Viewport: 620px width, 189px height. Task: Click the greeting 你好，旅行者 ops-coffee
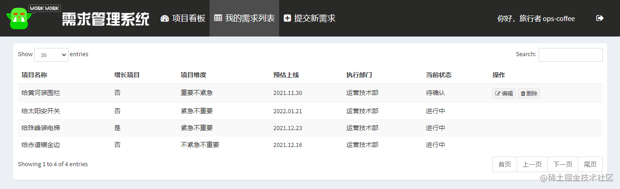pyautogui.click(x=536, y=19)
